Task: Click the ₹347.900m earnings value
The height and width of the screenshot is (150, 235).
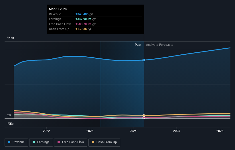Action: pos(83,19)
